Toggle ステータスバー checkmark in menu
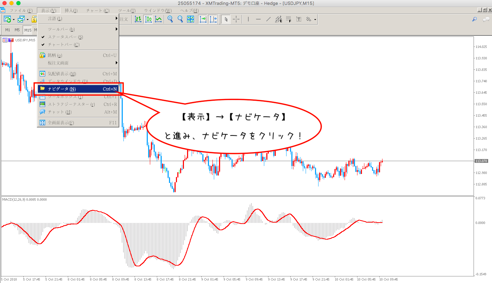The height and width of the screenshot is (283, 492). (x=65, y=37)
